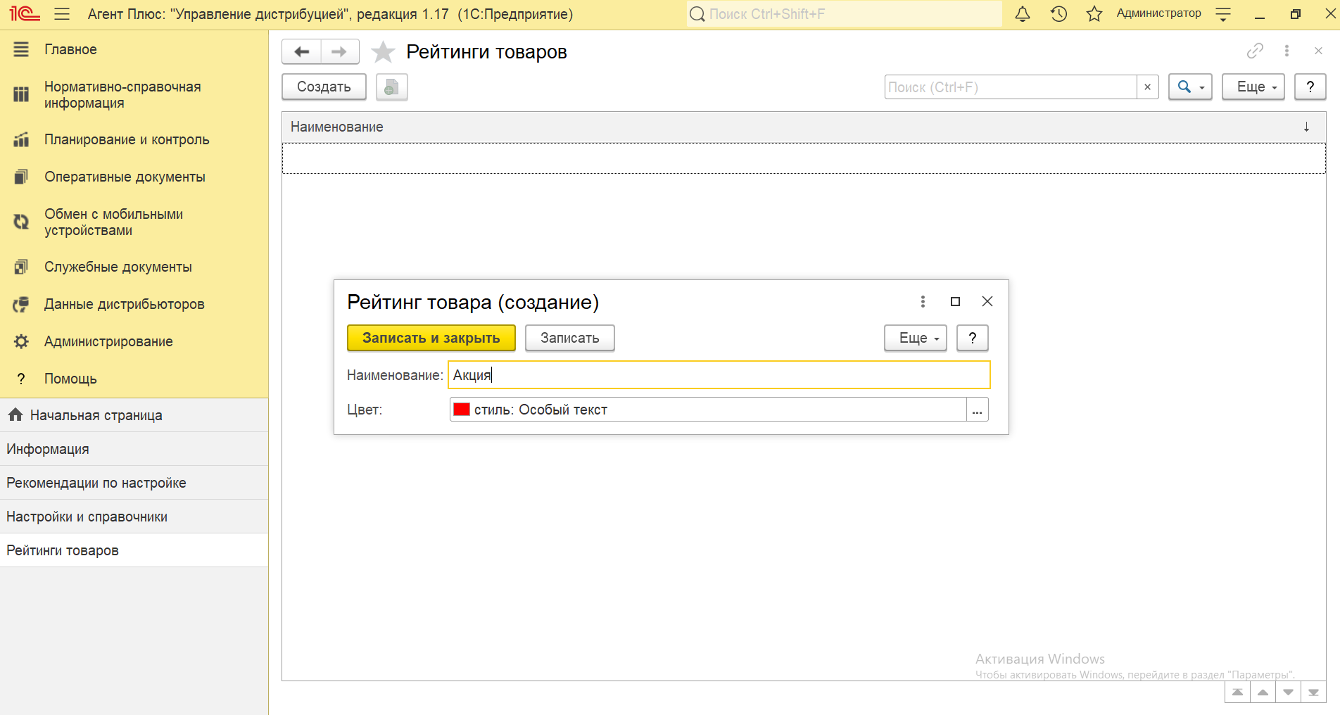The width and height of the screenshot is (1340, 715).
Task: Click the Обмен с мобильными устройствами sync icon
Action: coord(21,222)
